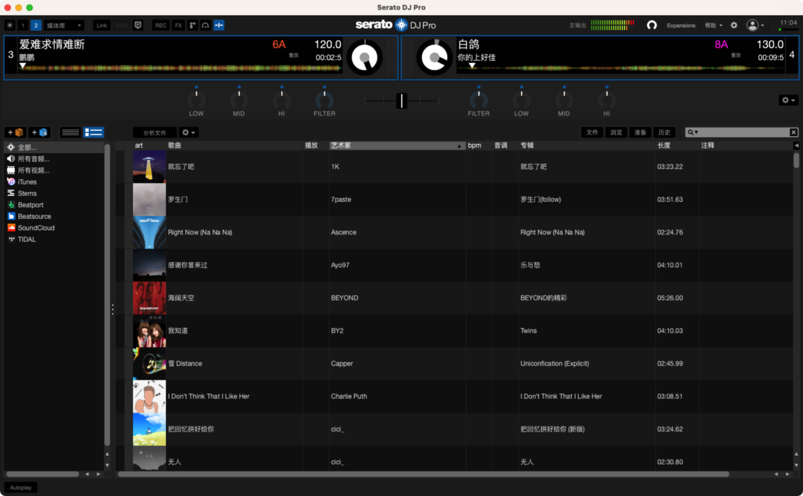Open the setup gear in the top bar

pos(734,25)
